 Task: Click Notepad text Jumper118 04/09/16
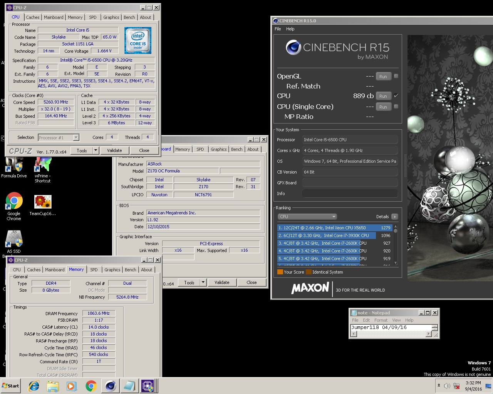(379, 327)
